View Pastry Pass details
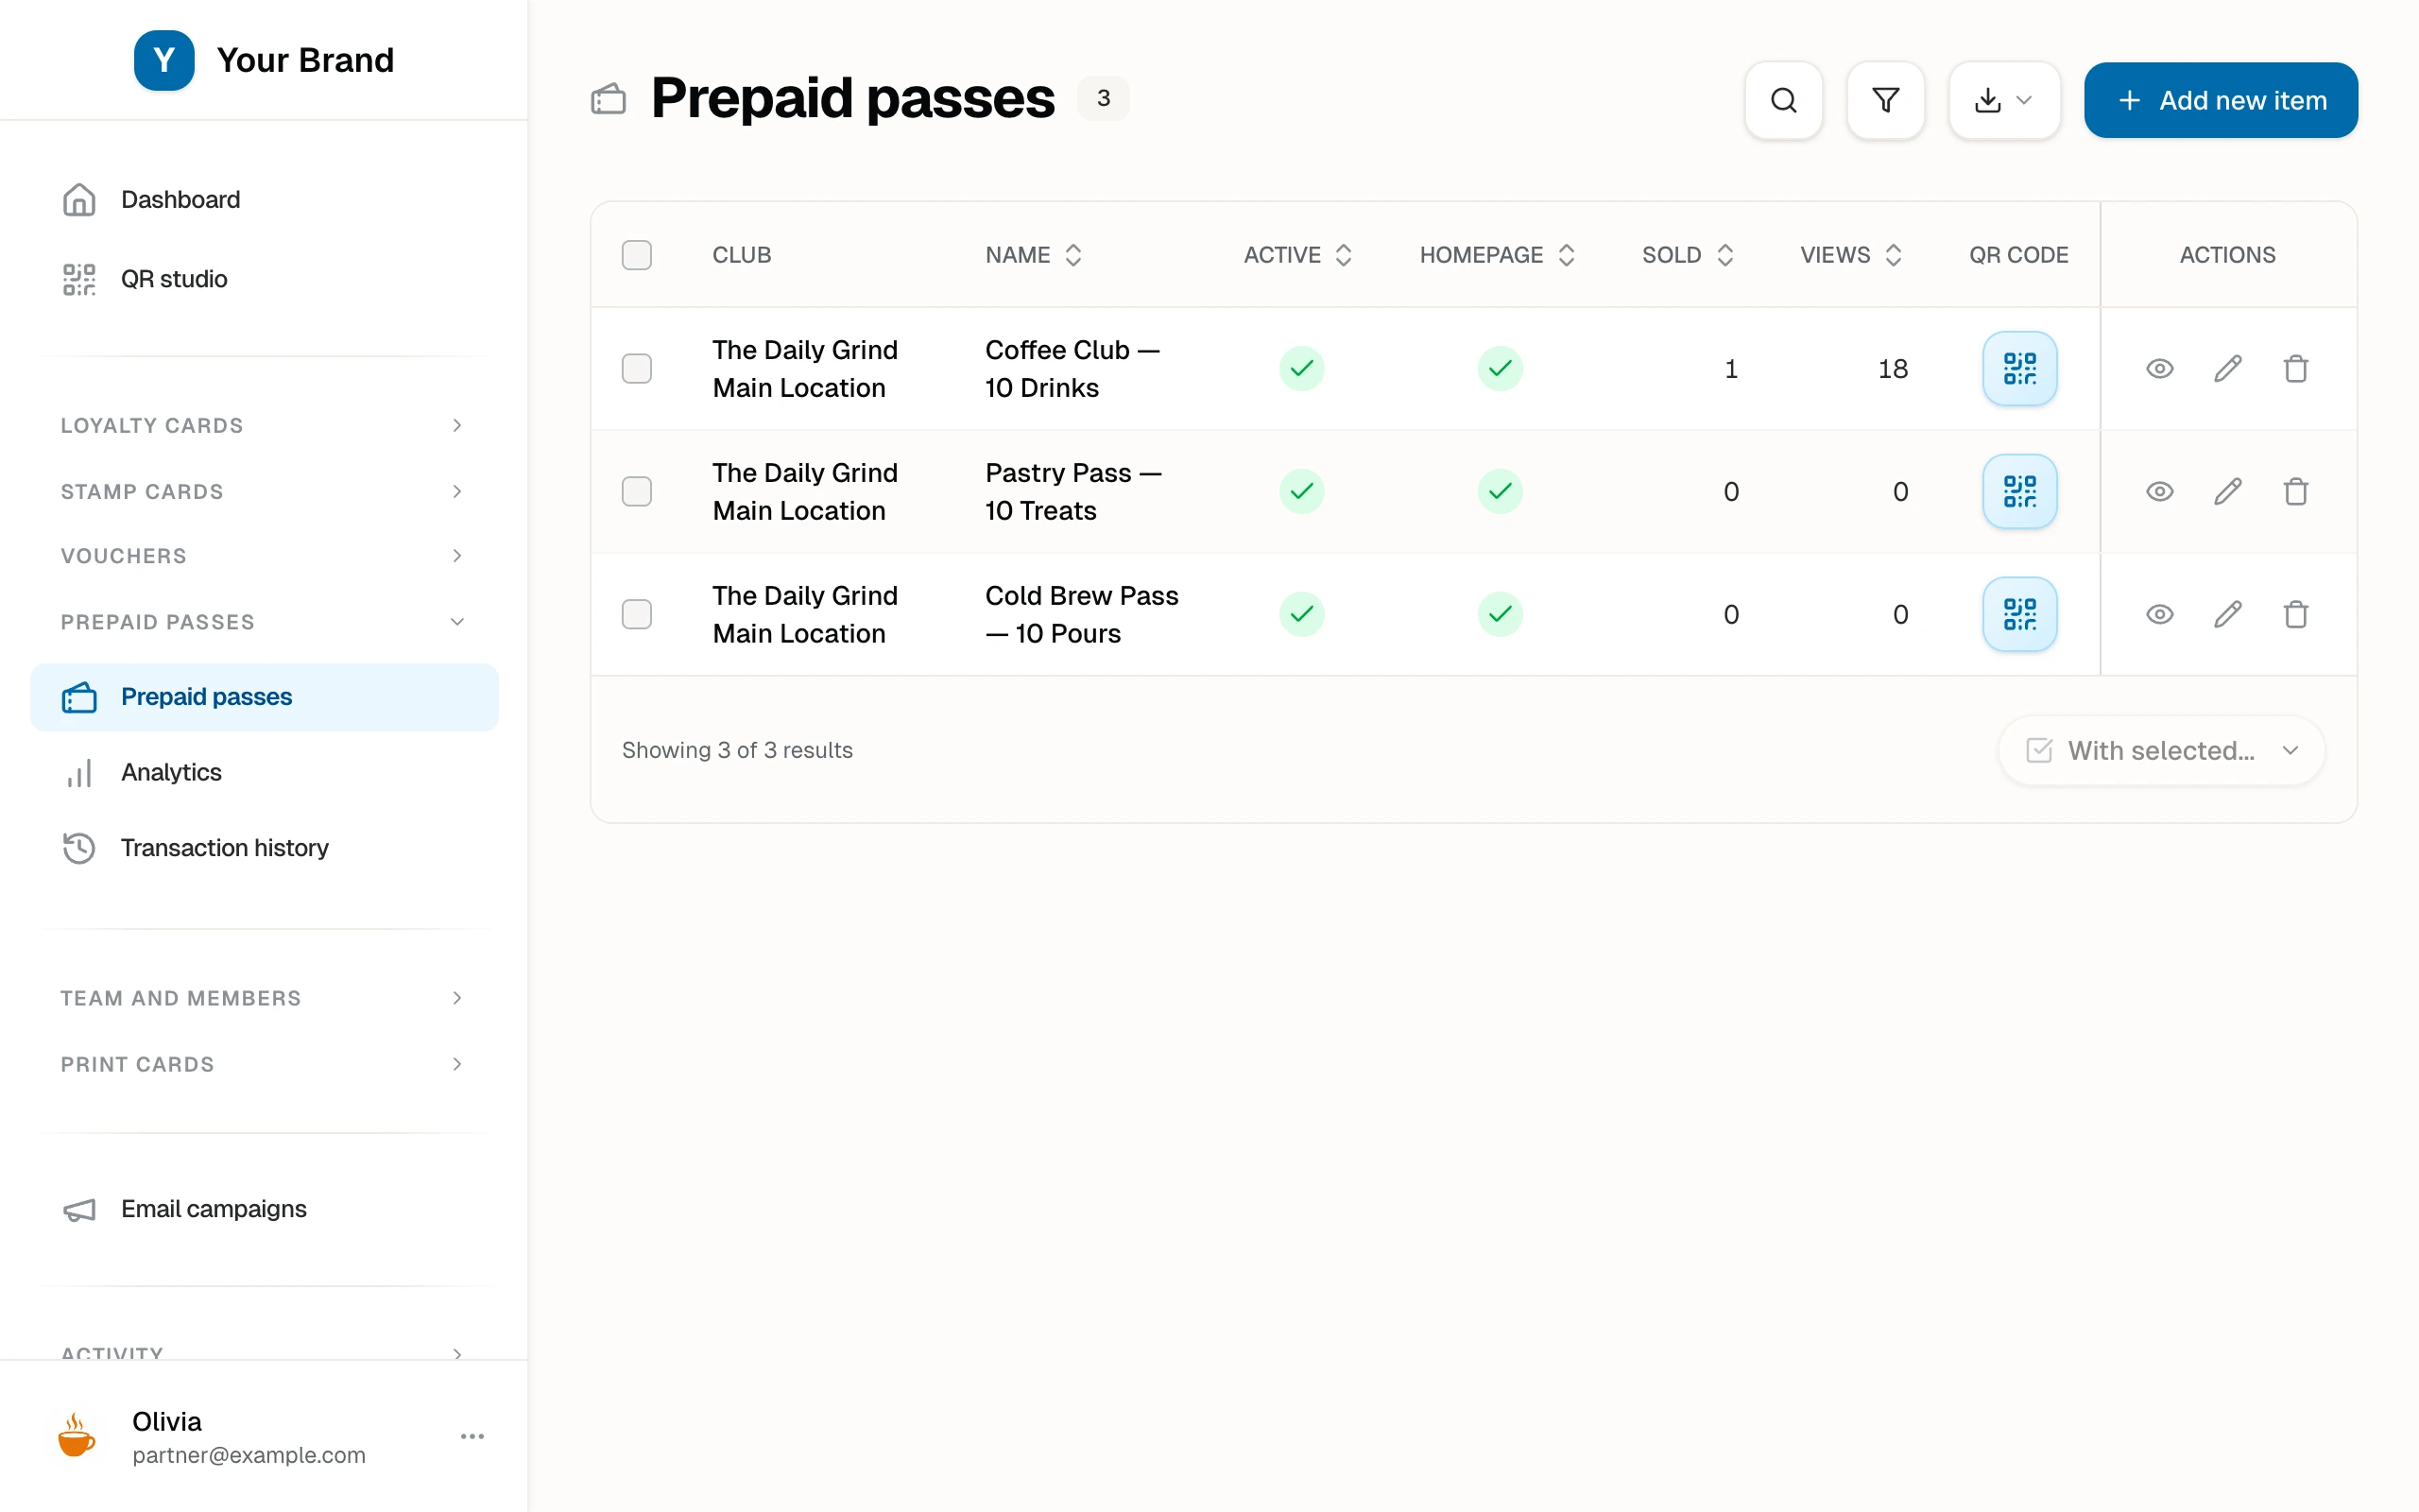The image size is (2419, 1512). coord(2159,491)
